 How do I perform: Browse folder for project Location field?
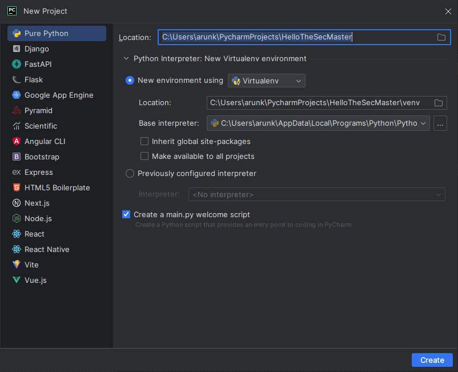tap(441, 37)
